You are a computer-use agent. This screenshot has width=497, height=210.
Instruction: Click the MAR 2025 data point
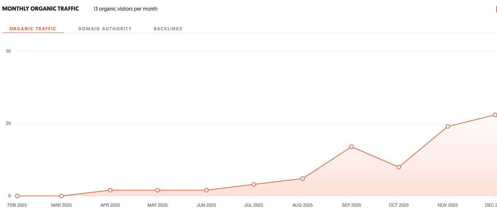61,196
